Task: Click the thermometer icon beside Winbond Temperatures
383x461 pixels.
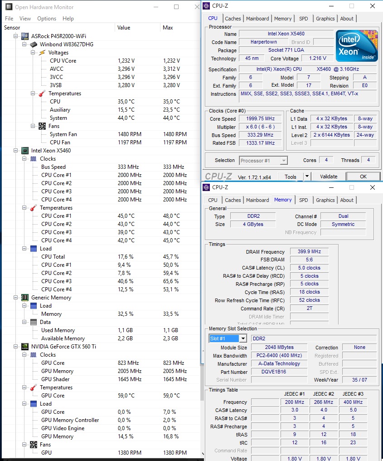Action: tap(42, 93)
